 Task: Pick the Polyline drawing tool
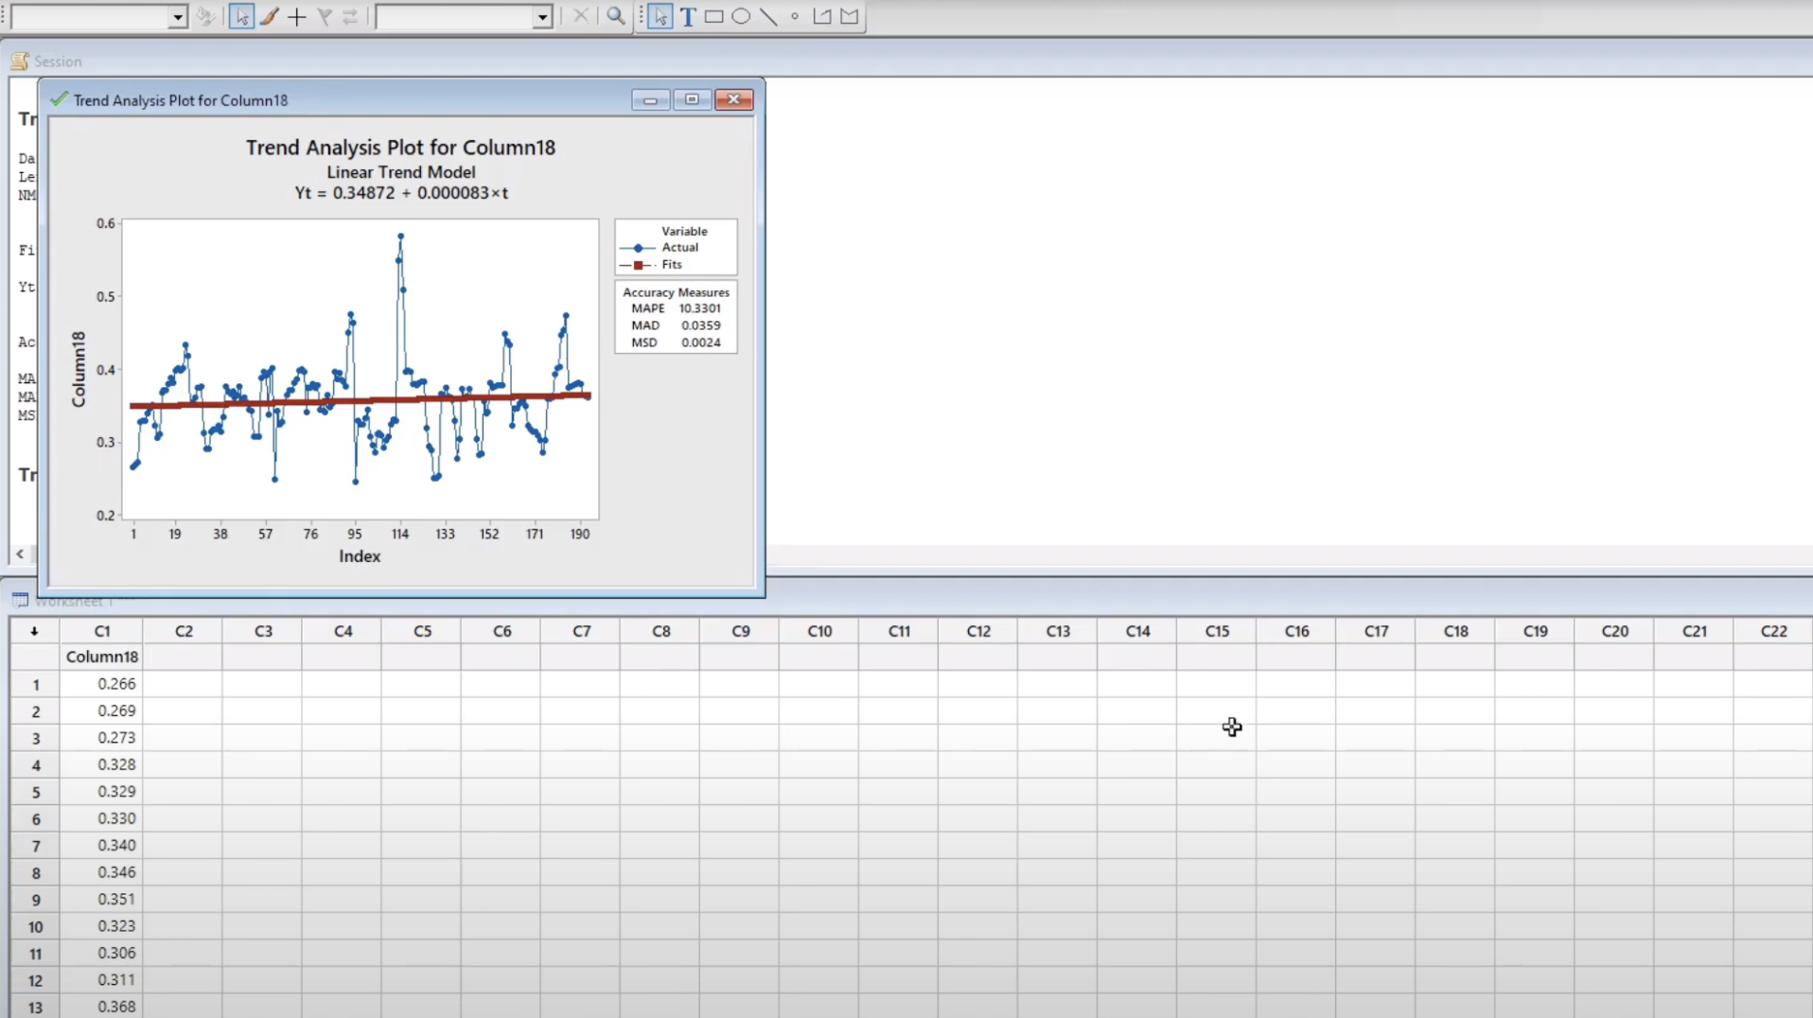pos(821,17)
